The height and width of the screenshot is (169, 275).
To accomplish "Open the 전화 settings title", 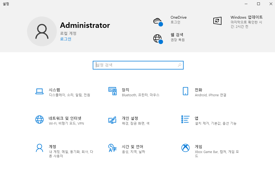I will (x=198, y=90).
